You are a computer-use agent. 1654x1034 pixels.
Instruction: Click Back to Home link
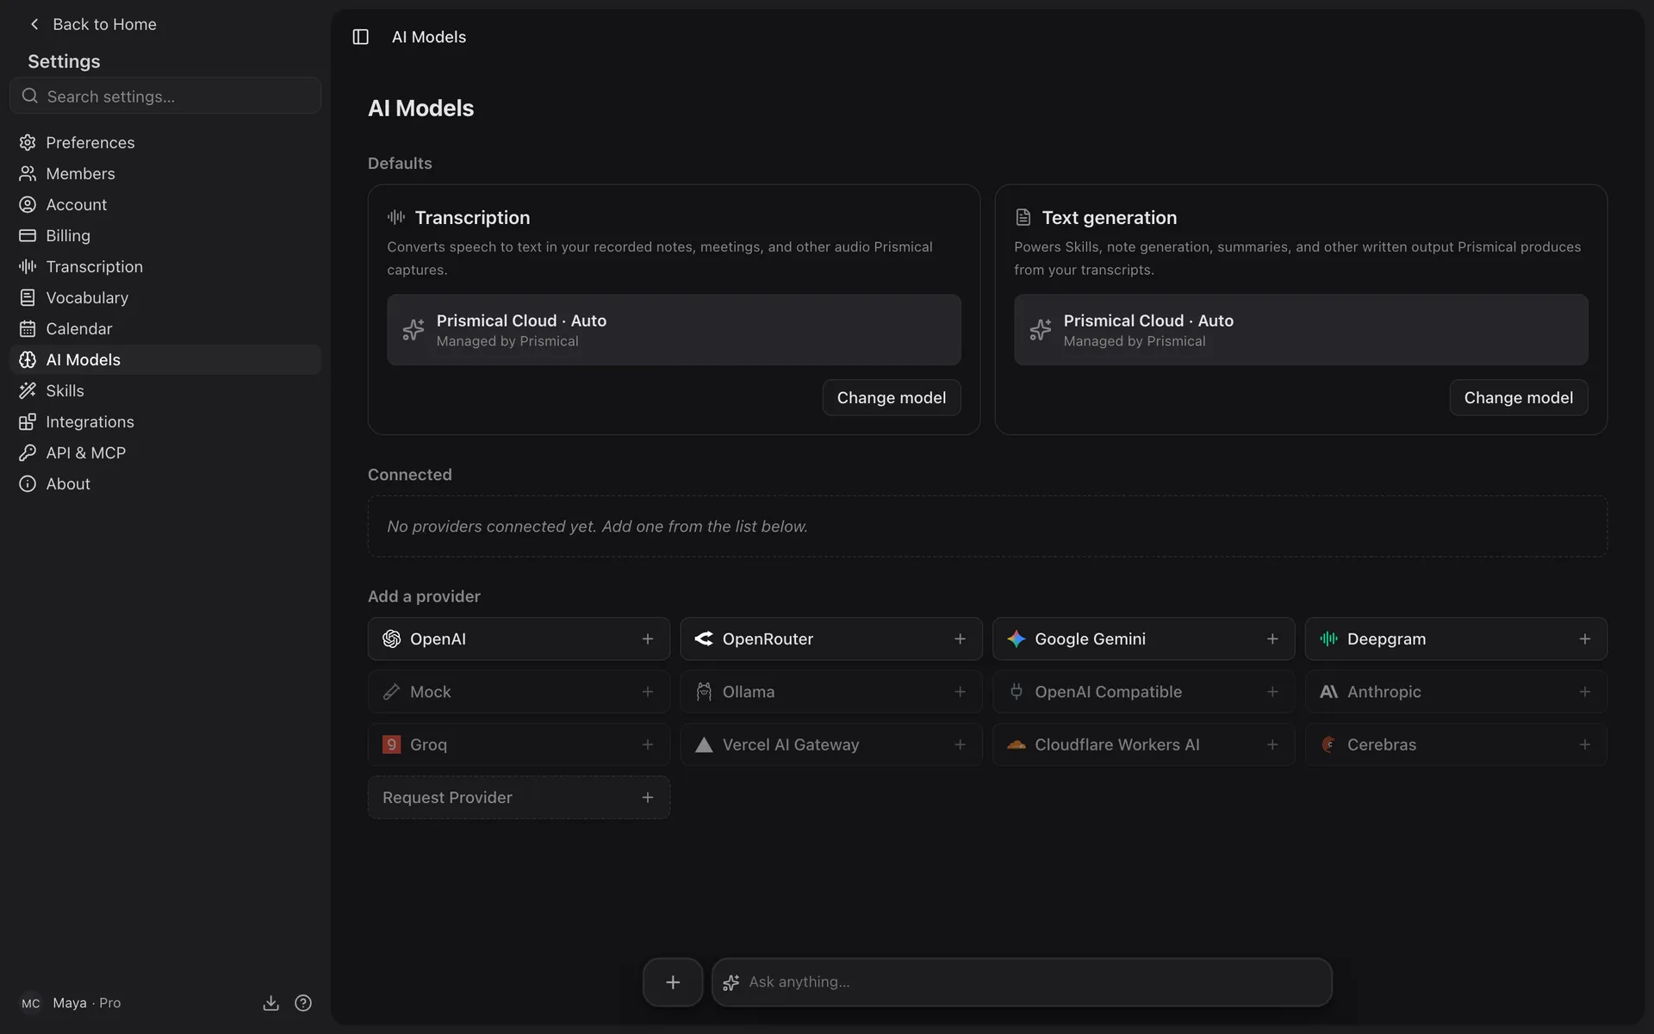pyautogui.click(x=93, y=24)
